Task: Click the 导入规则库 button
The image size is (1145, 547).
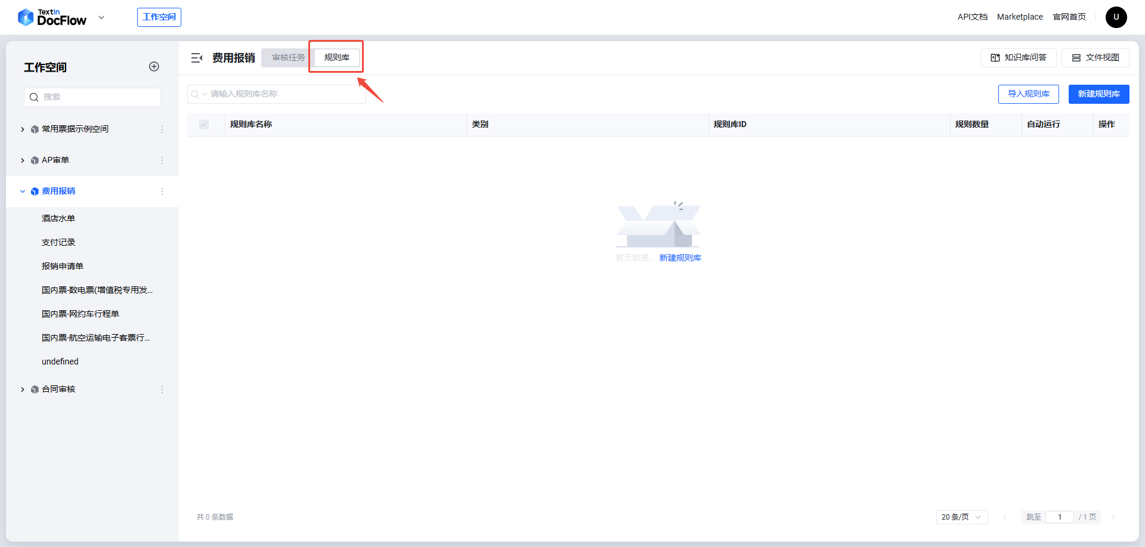Action: pos(1029,94)
